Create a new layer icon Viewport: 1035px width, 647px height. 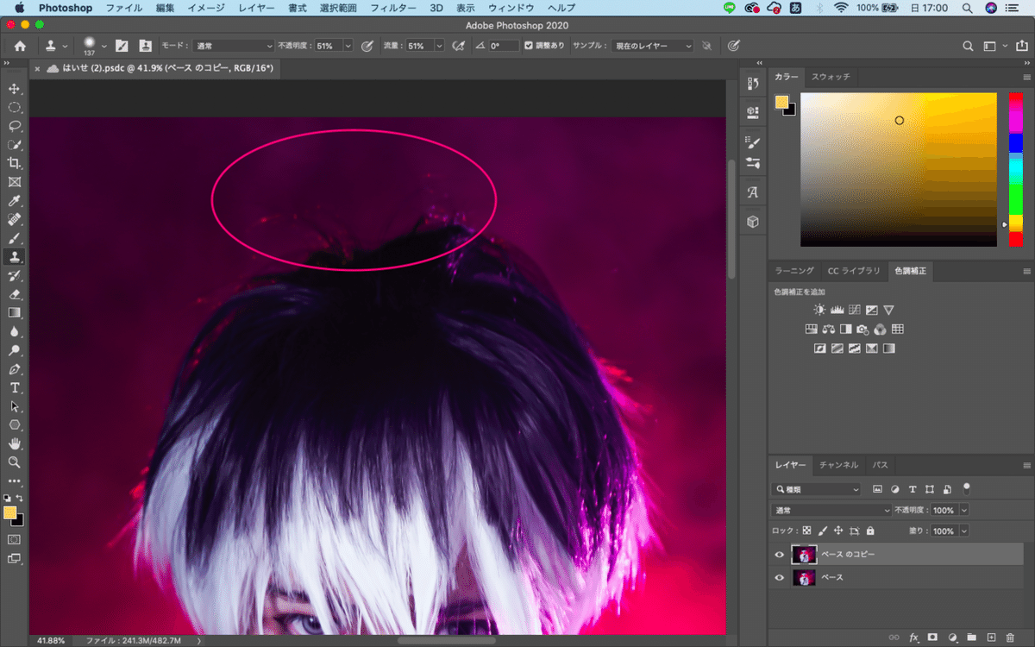991,638
